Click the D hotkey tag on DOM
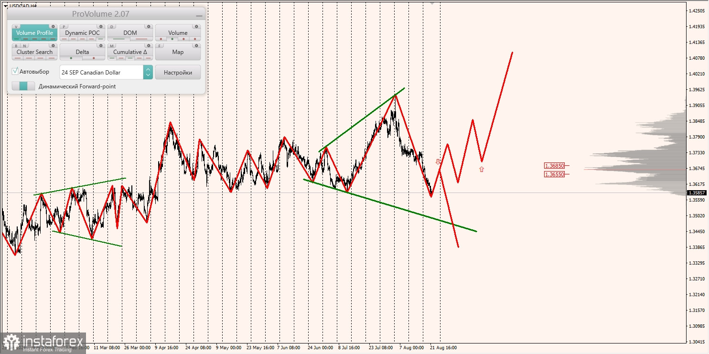The width and height of the screenshot is (709, 354). [x=112, y=27]
